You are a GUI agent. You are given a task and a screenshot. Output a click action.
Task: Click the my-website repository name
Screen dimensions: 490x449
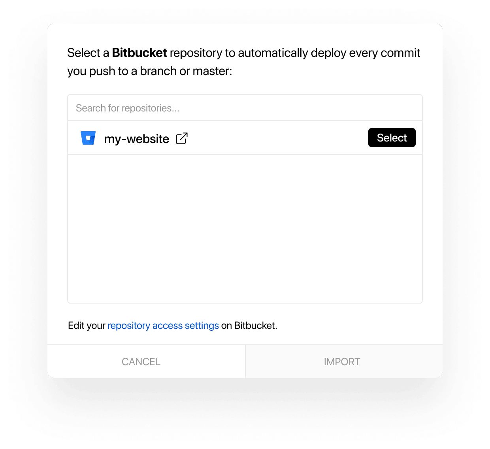[136, 139]
